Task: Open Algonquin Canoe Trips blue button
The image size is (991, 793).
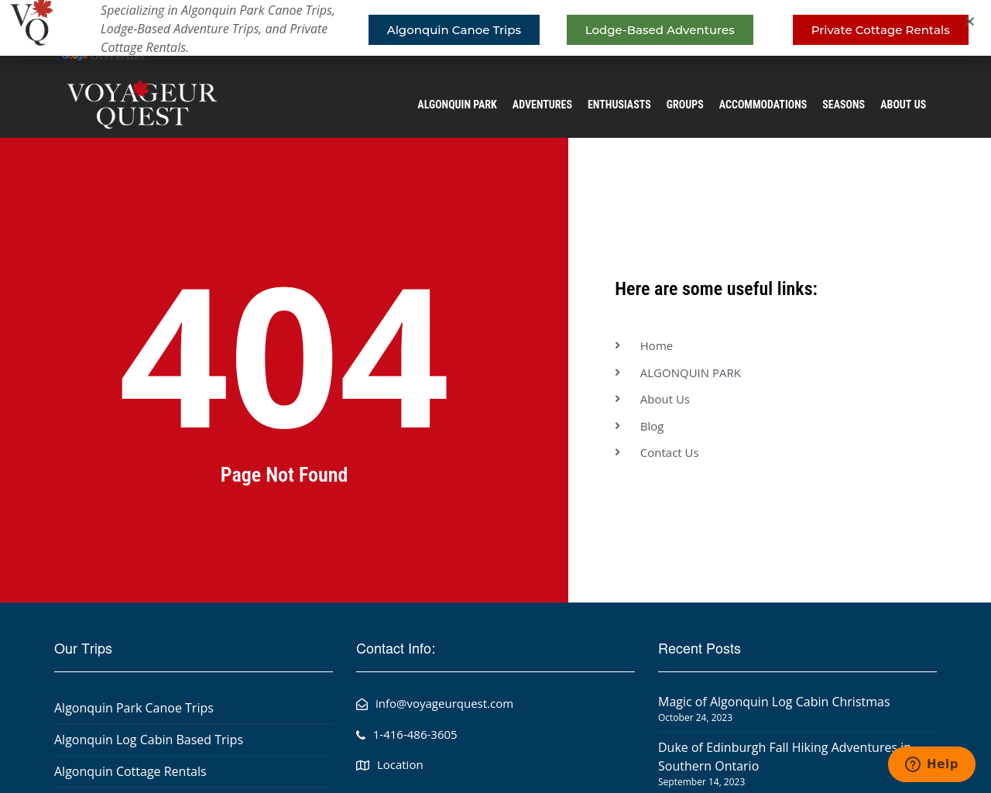Action: point(454,30)
